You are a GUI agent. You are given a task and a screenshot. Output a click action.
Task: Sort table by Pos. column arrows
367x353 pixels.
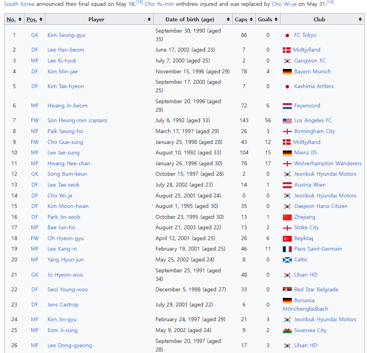tap(41, 19)
